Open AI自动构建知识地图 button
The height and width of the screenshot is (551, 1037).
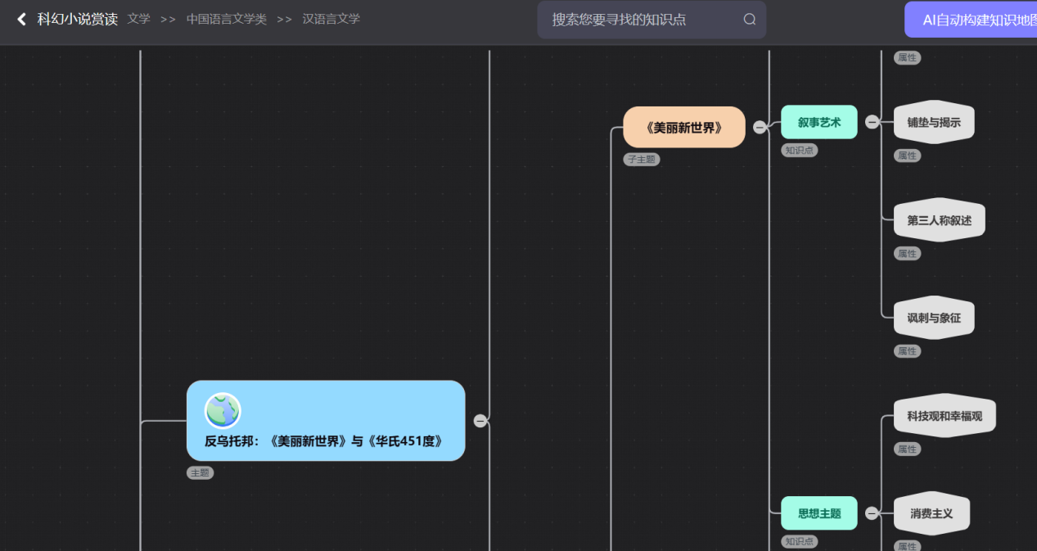tap(974, 20)
